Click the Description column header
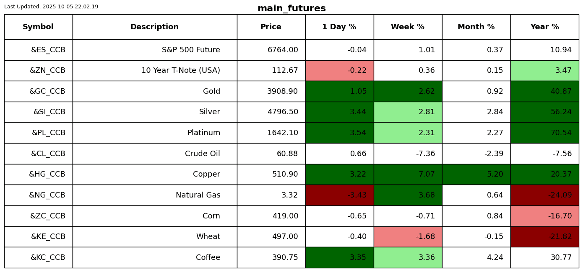This screenshot has height=272, width=583. tap(154, 27)
